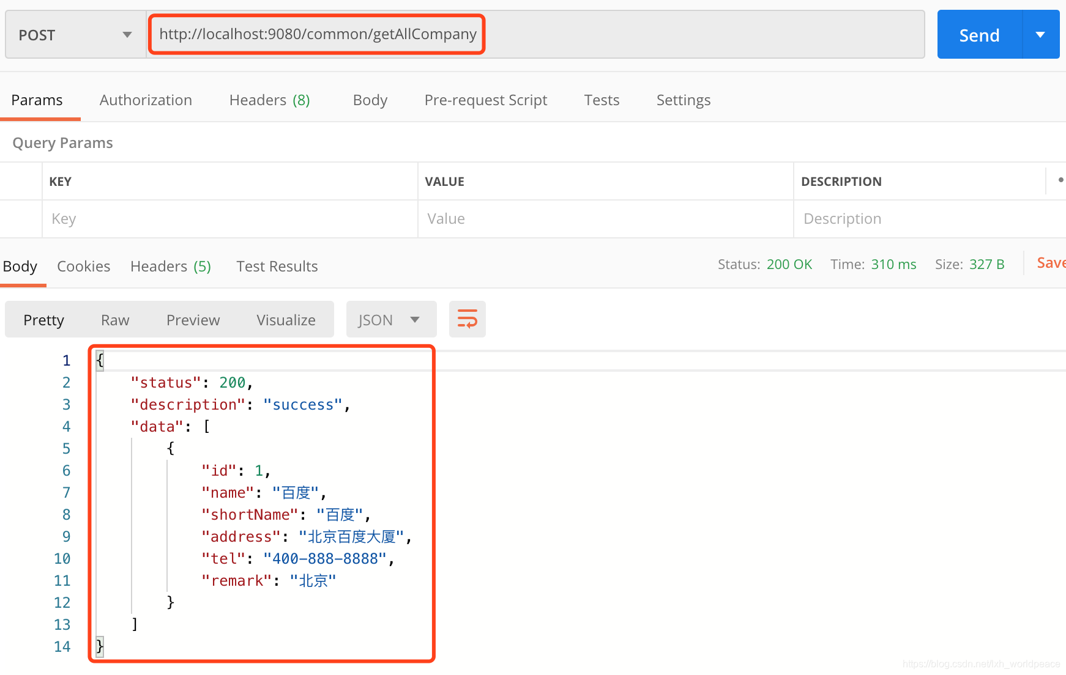Expand the Send options arrow

pyautogui.click(x=1040, y=35)
